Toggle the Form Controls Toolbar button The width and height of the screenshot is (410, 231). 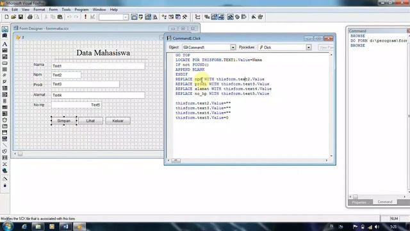coord(230,17)
